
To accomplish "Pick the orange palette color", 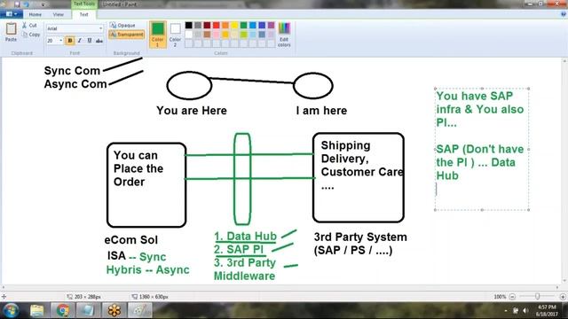I will (225, 26).
